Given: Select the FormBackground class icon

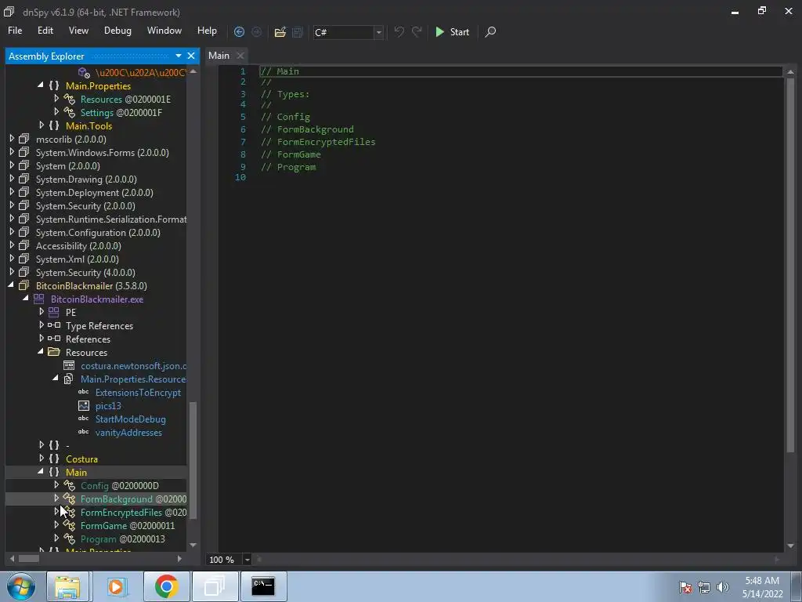Looking at the screenshot, I should click(x=69, y=499).
